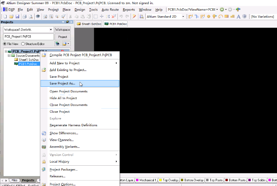
Task: Select the Top Overlay layer tab
Action: [x=169, y=180]
